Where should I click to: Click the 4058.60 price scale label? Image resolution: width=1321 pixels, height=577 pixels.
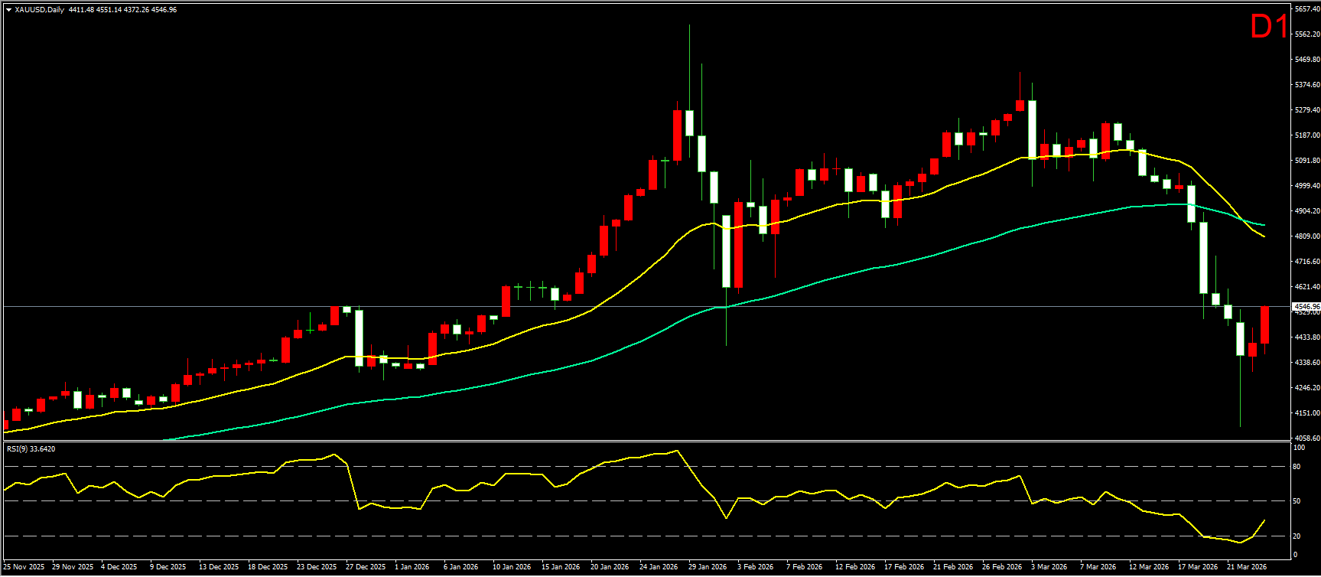[1306, 438]
